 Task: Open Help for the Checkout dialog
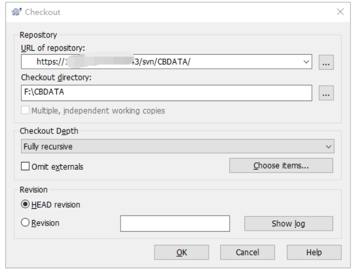coord(314,252)
